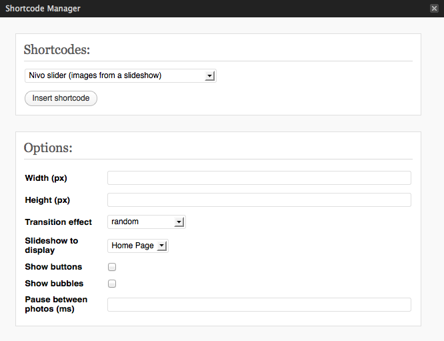Enable the Show buttons checkbox

112,267
